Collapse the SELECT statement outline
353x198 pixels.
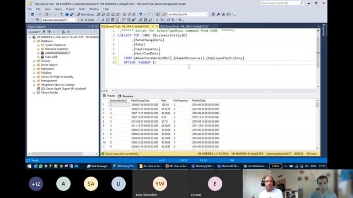point(118,35)
